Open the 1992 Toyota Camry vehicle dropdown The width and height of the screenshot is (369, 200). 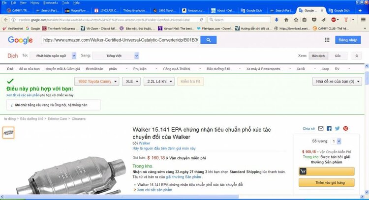point(96,82)
